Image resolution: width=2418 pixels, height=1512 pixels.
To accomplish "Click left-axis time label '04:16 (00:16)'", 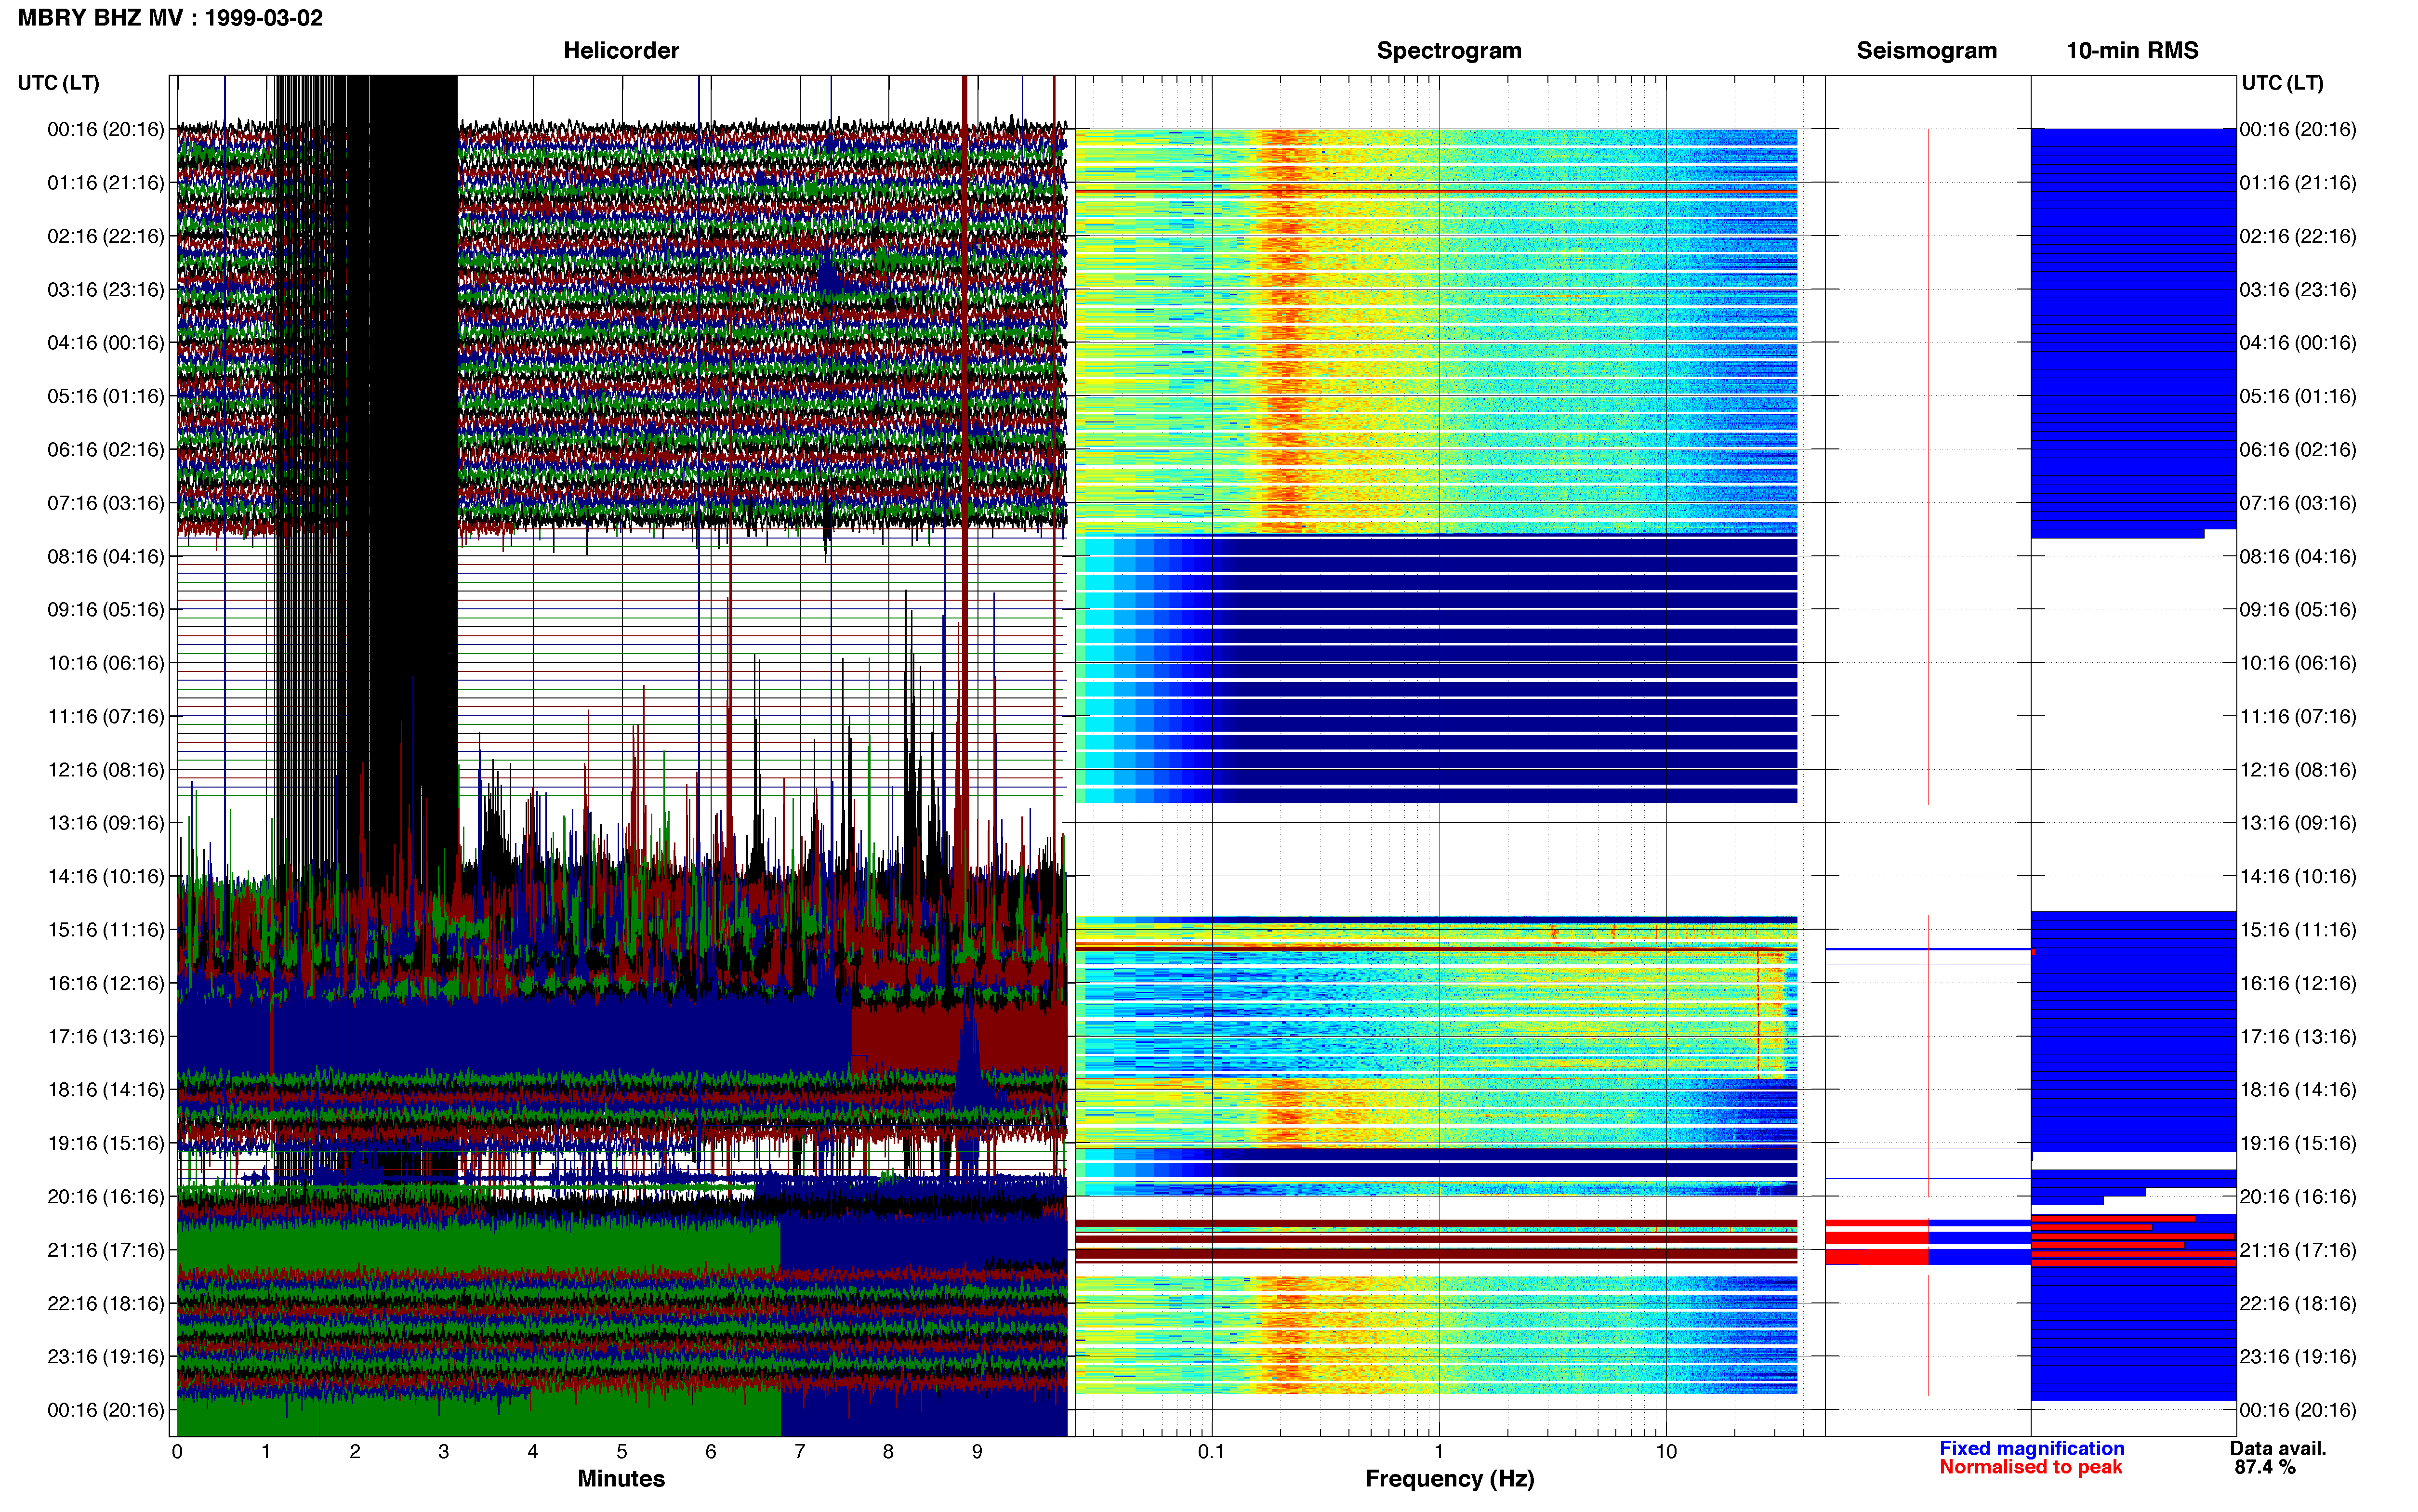I will (106, 343).
